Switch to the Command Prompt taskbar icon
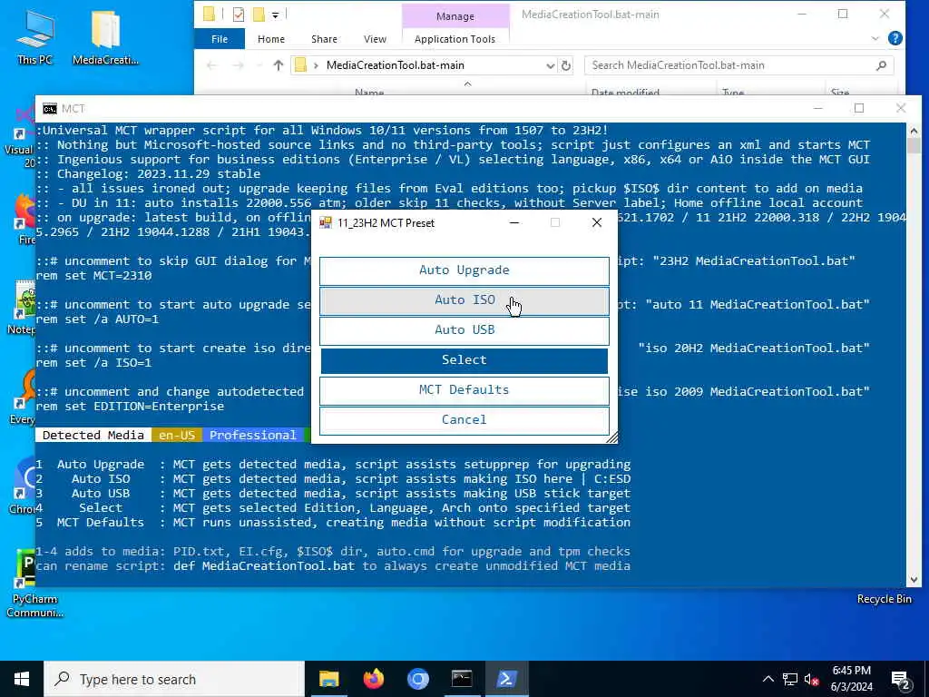Image resolution: width=929 pixels, height=697 pixels. pos(462,679)
